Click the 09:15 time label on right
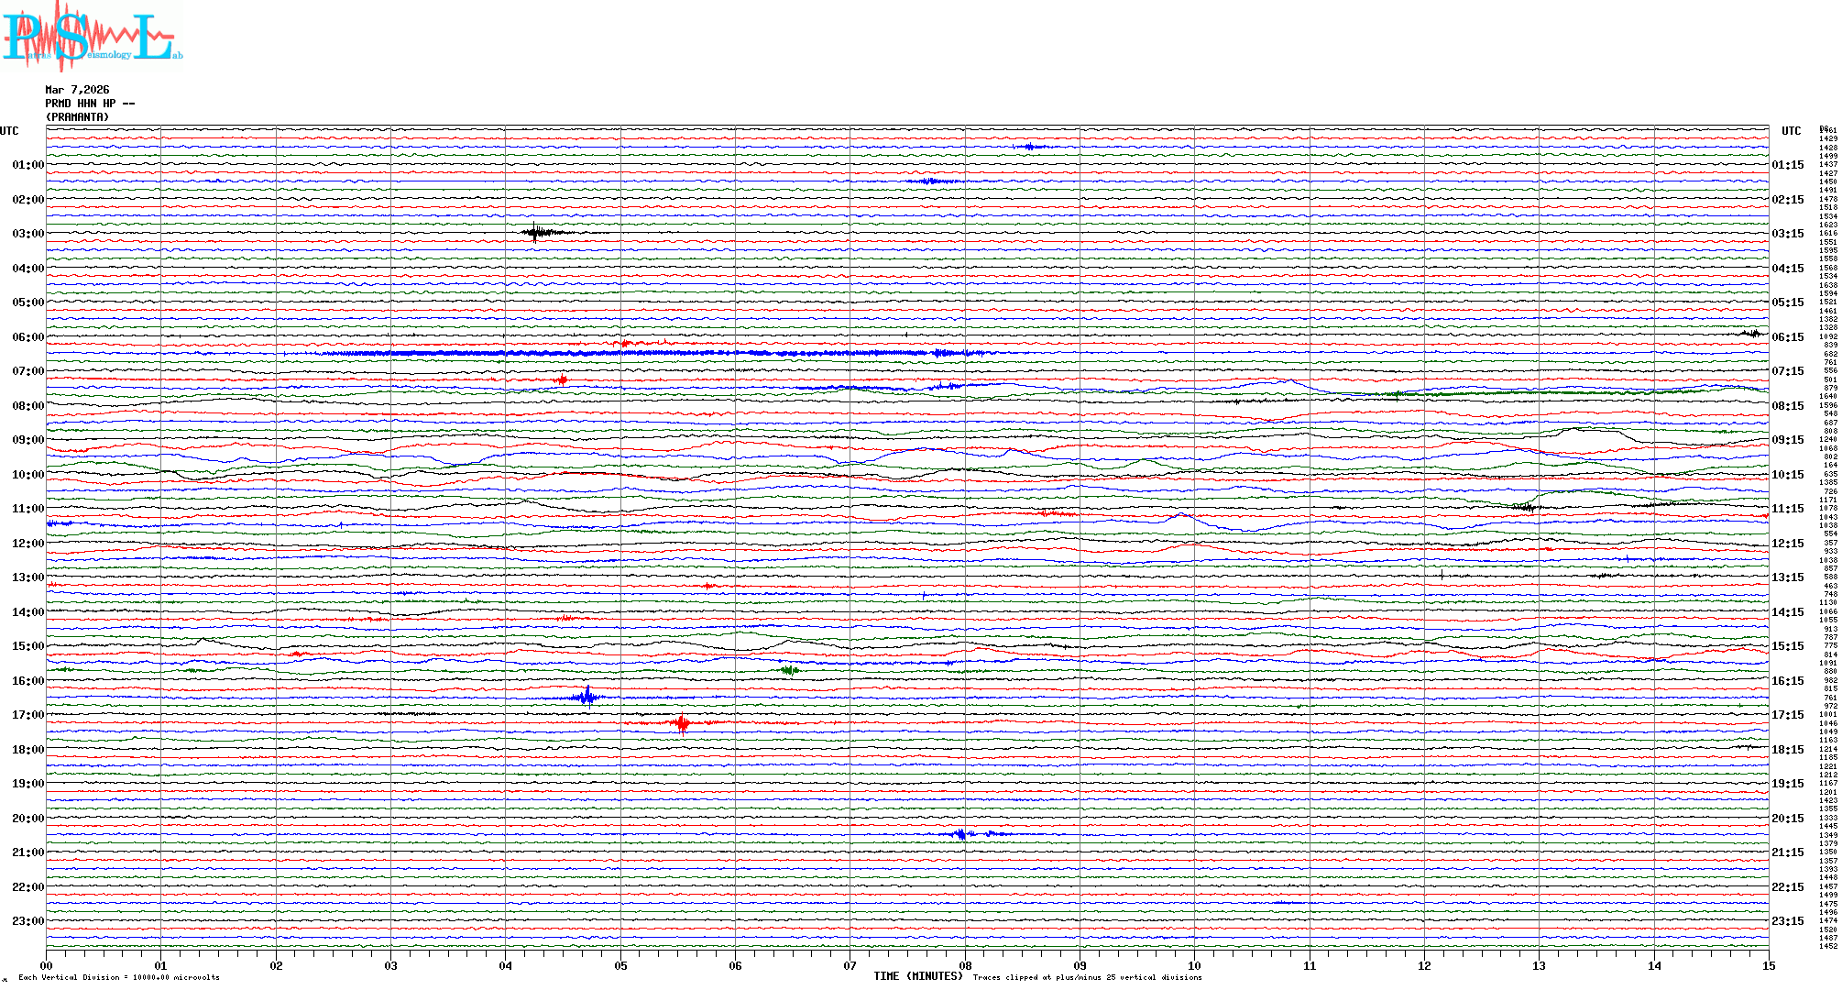 point(1787,440)
